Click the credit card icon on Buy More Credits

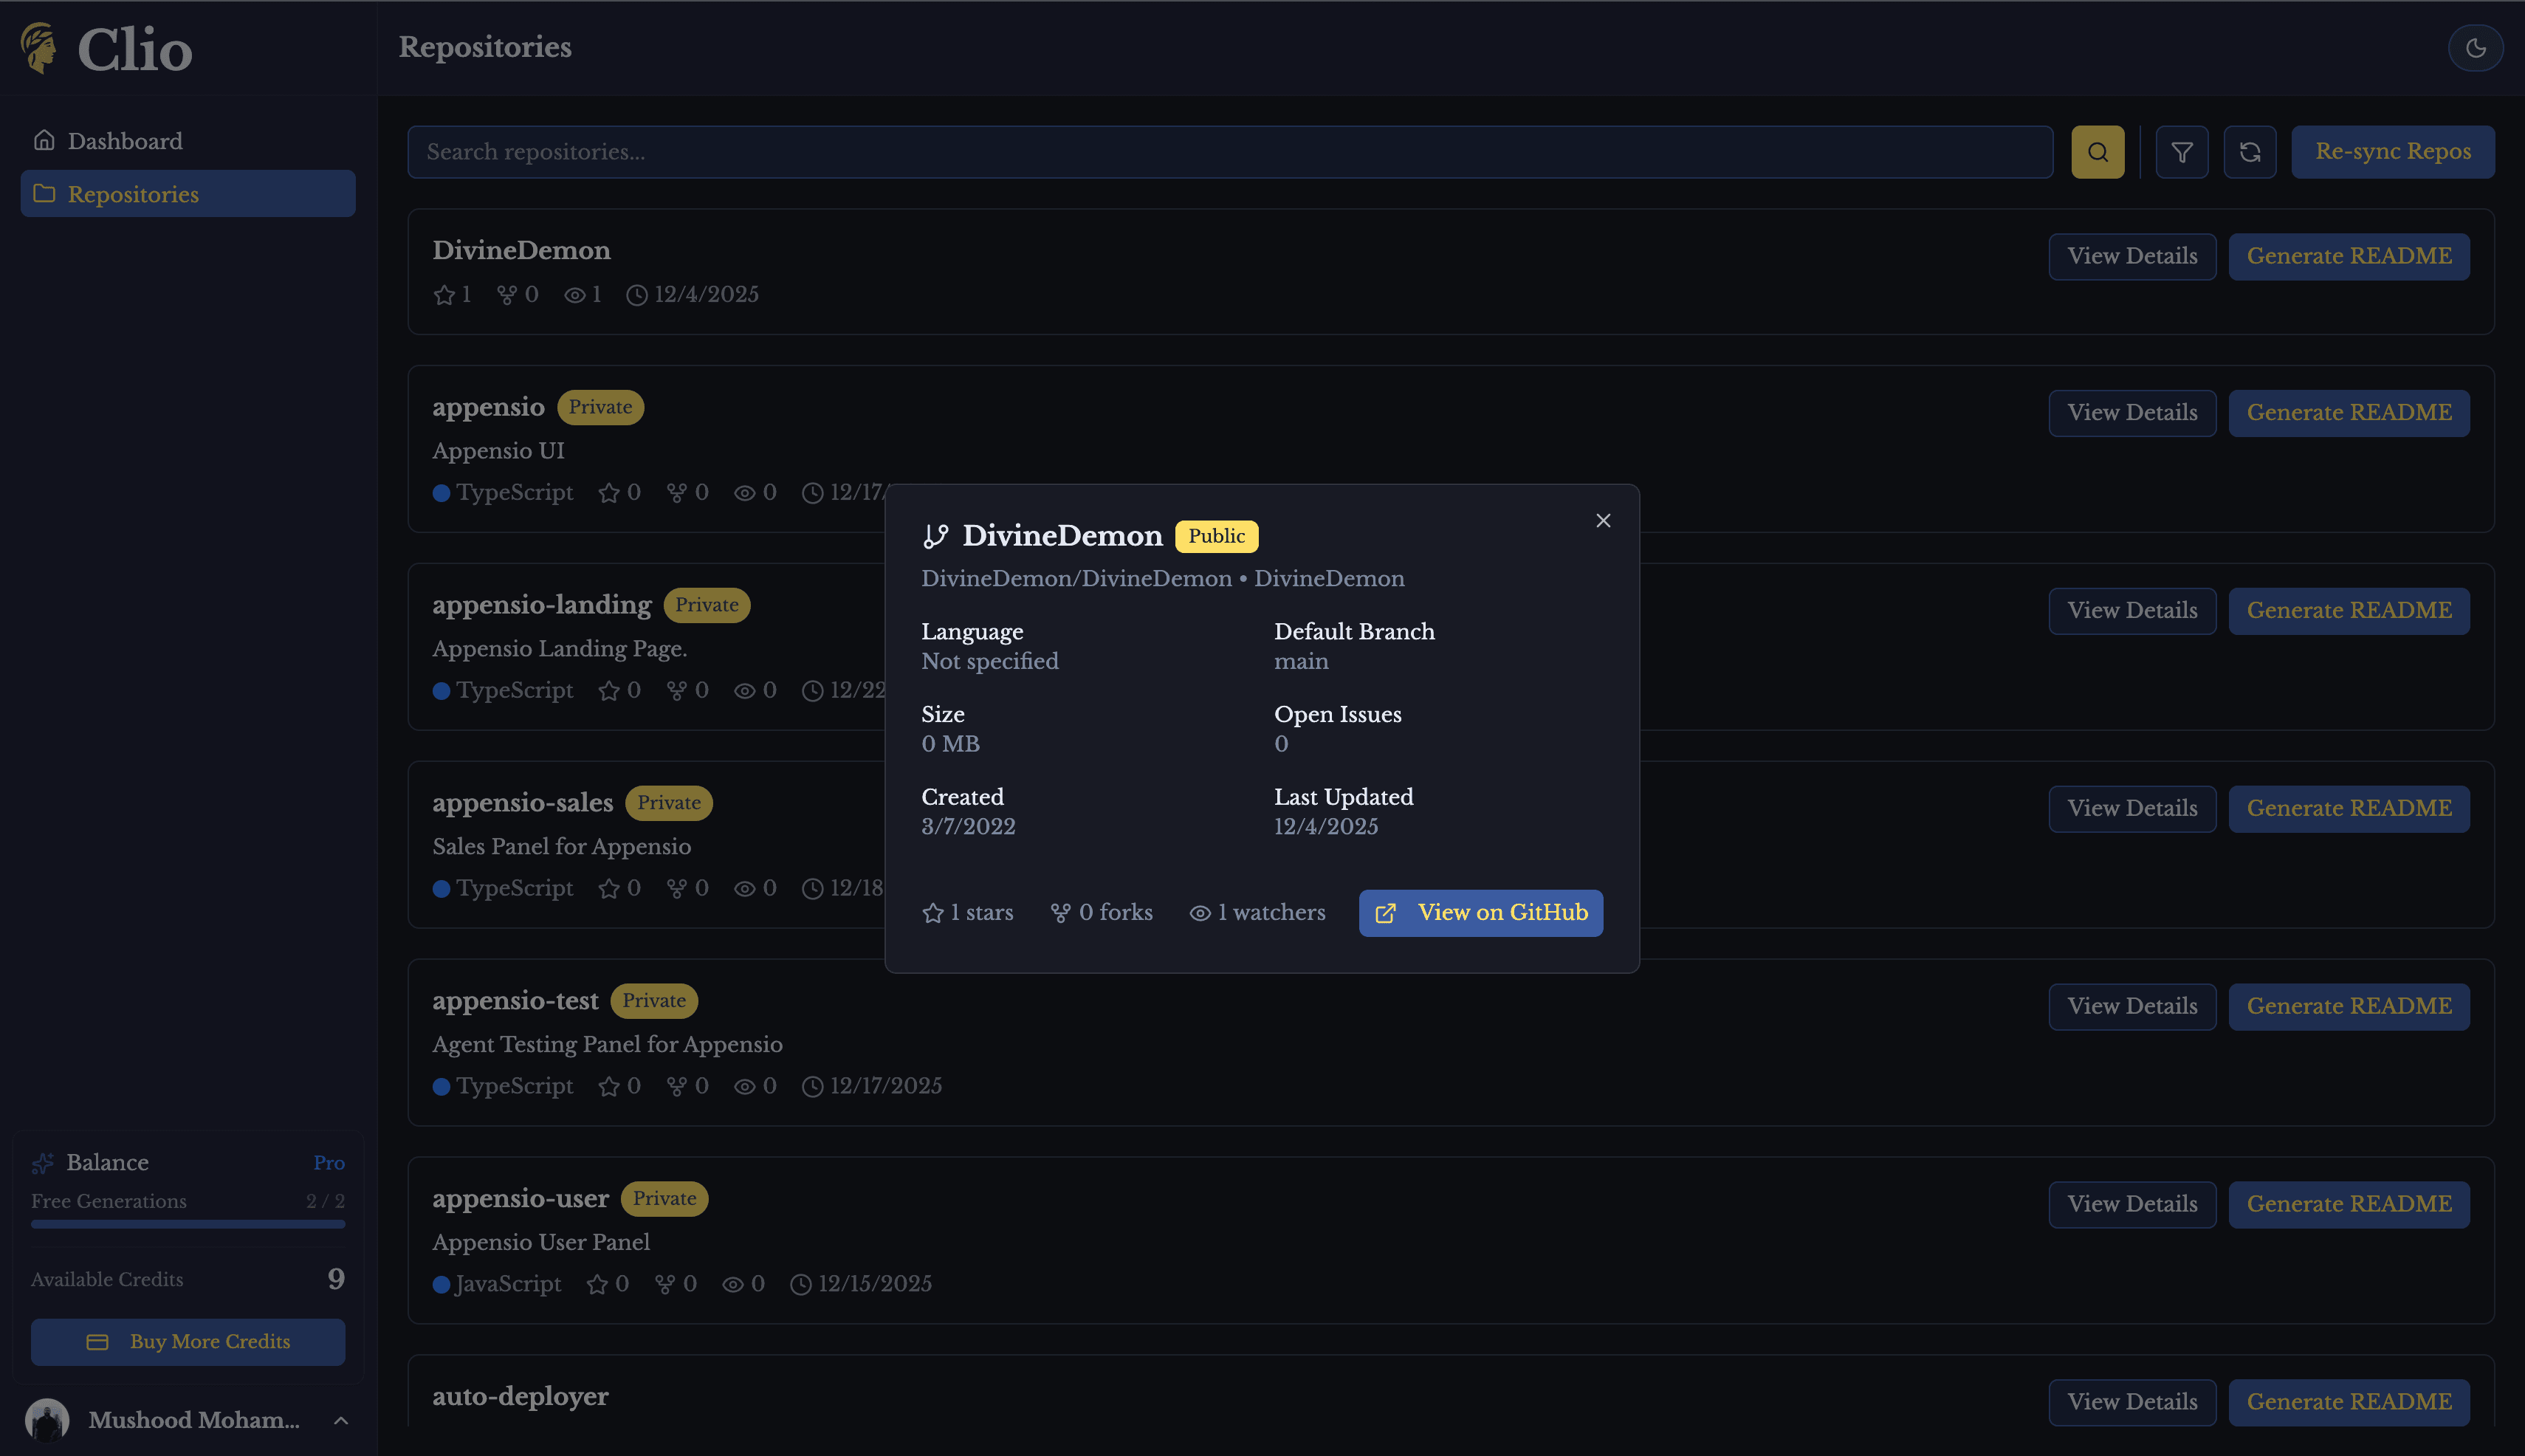97,1342
